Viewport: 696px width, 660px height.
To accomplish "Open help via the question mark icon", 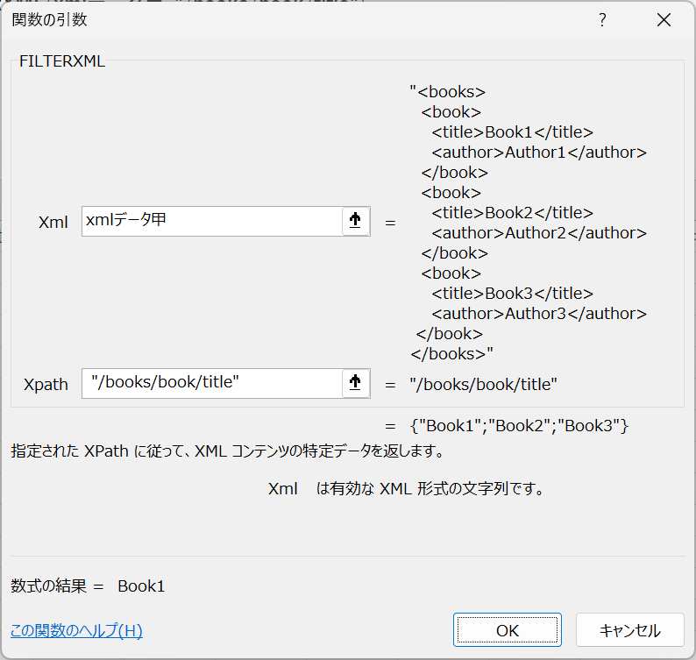I will click(x=602, y=20).
